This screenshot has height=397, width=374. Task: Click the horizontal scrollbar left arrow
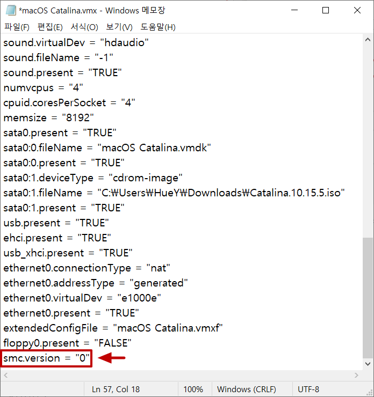(x=6, y=375)
